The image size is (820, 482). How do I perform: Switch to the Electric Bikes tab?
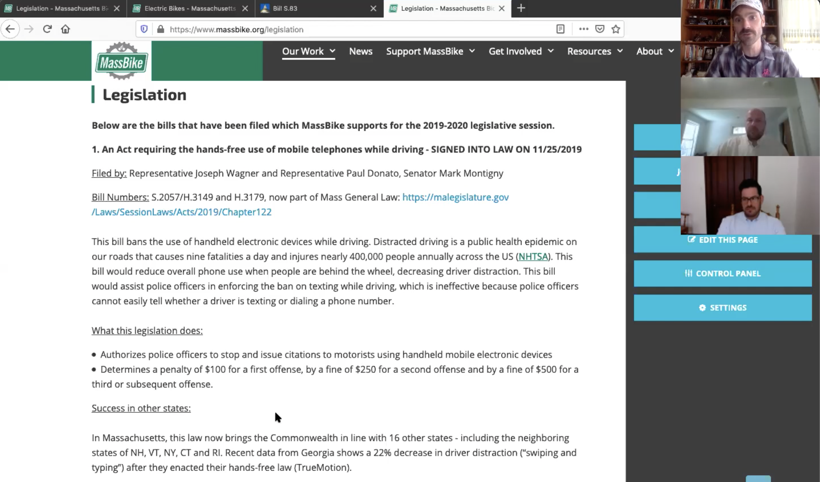(x=190, y=8)
